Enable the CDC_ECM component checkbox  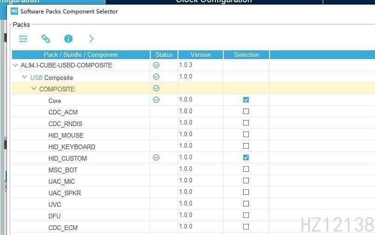pyautogui.click(x=246, y=227)
